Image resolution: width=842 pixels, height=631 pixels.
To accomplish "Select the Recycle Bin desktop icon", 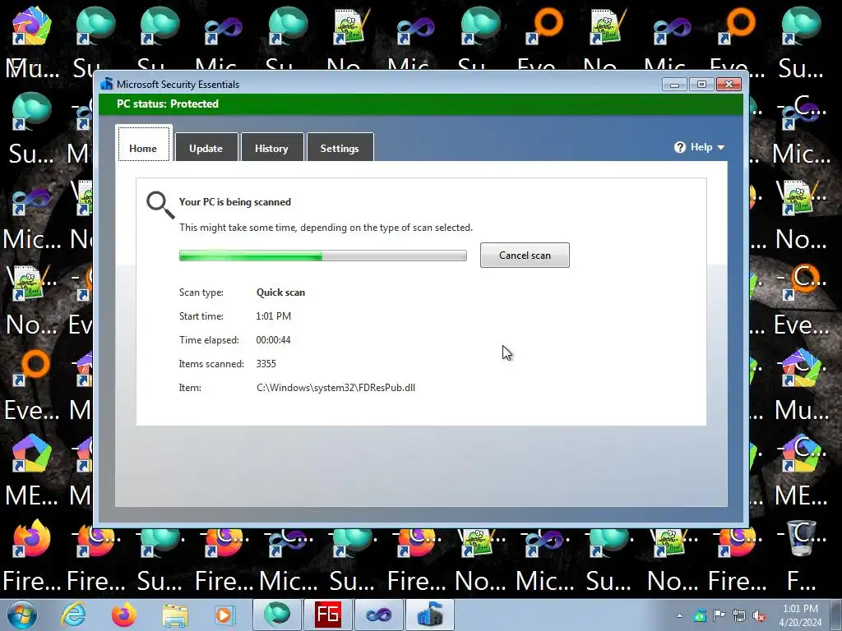I will 802,556.
